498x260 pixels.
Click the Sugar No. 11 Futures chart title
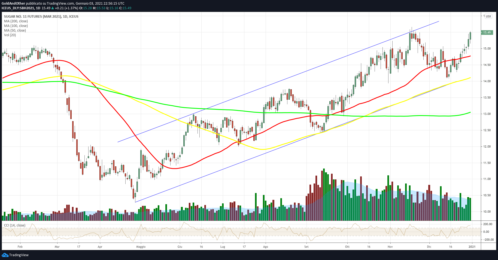[x=41, y=17]
